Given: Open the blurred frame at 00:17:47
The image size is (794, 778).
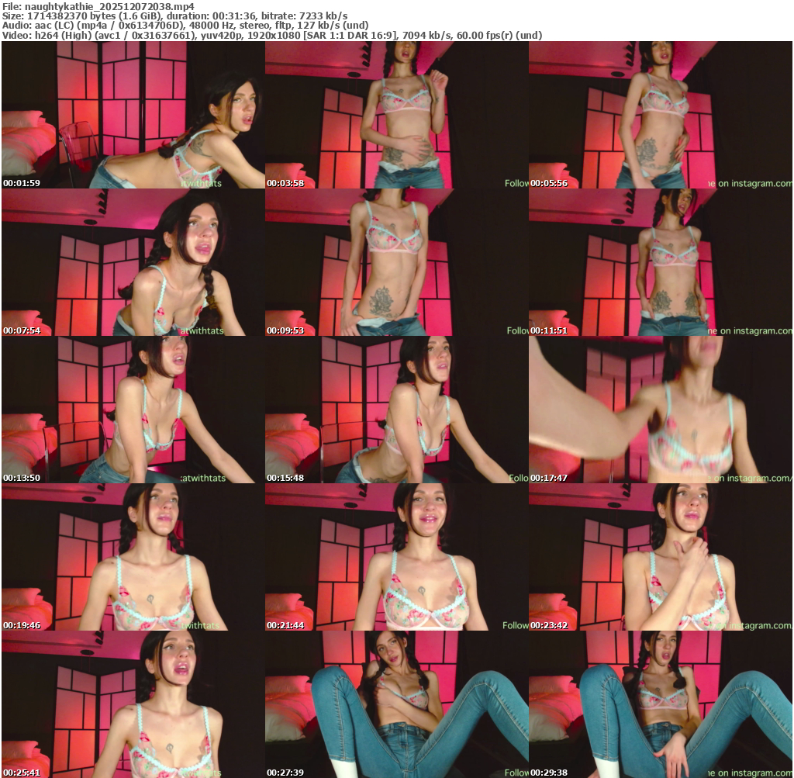Looking at the screenshot, I should [661, 410].
